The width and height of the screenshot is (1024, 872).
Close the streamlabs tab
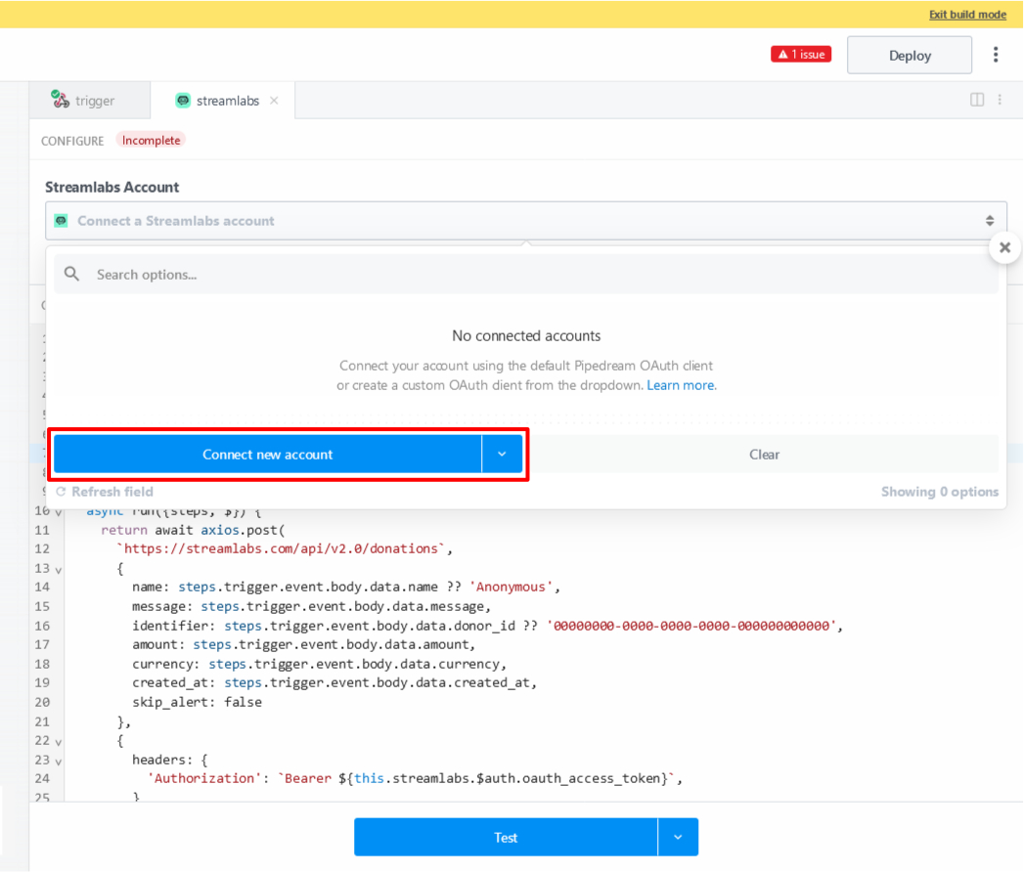click(274, 101)
